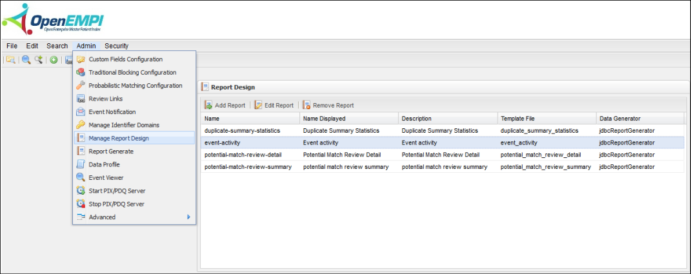Choose Probabilistic Matching Configuration
Viewport: 691px width, 274px height.
pos(134,86)
